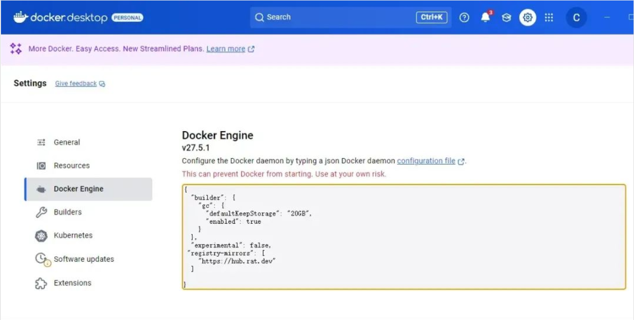Click the Software updates clock icon

[43, 259]
